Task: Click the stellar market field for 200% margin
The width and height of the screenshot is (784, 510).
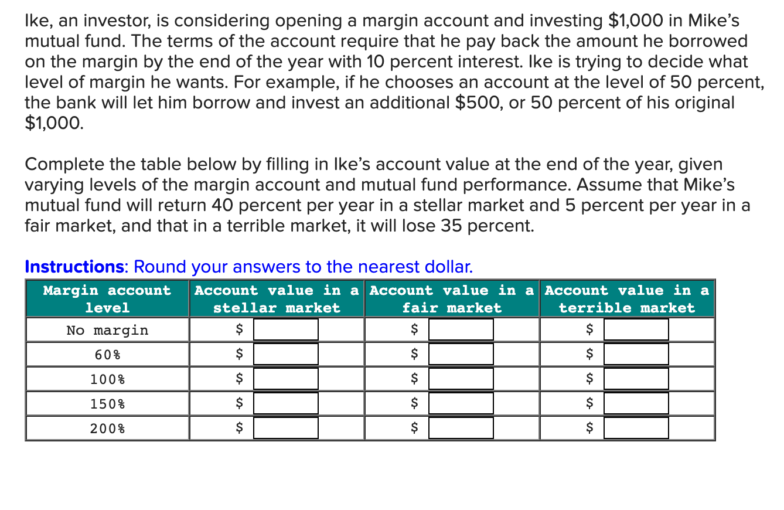Action: (285, 428)
